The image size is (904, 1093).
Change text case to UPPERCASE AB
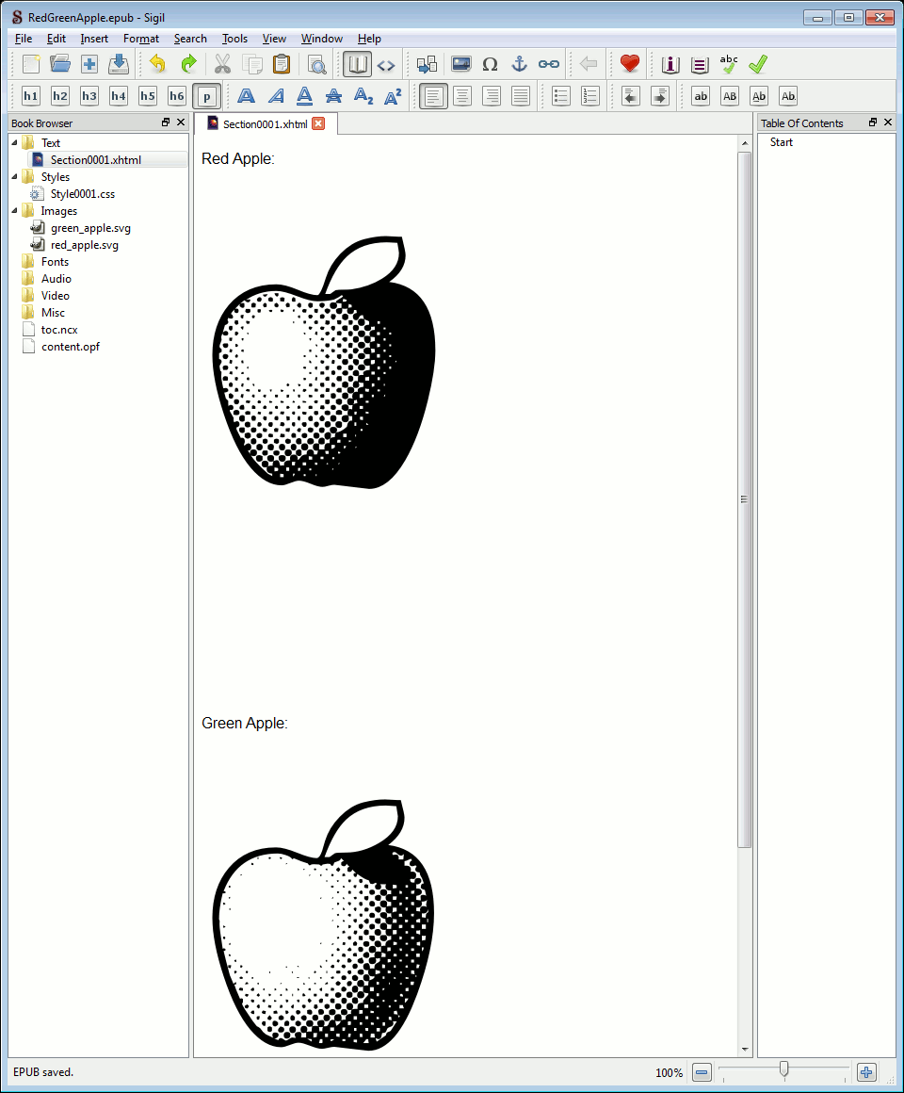(x=730, y=96)
